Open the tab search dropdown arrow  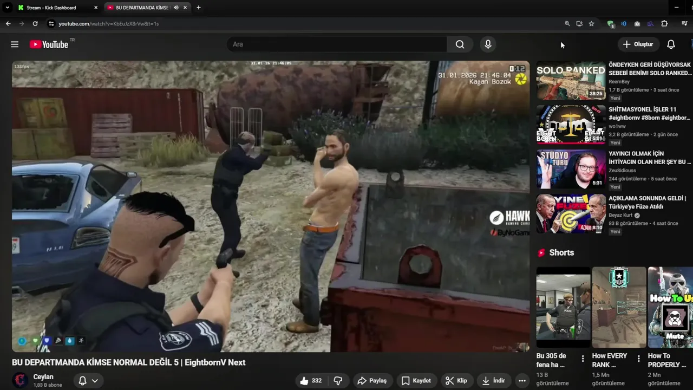[7, 8]
